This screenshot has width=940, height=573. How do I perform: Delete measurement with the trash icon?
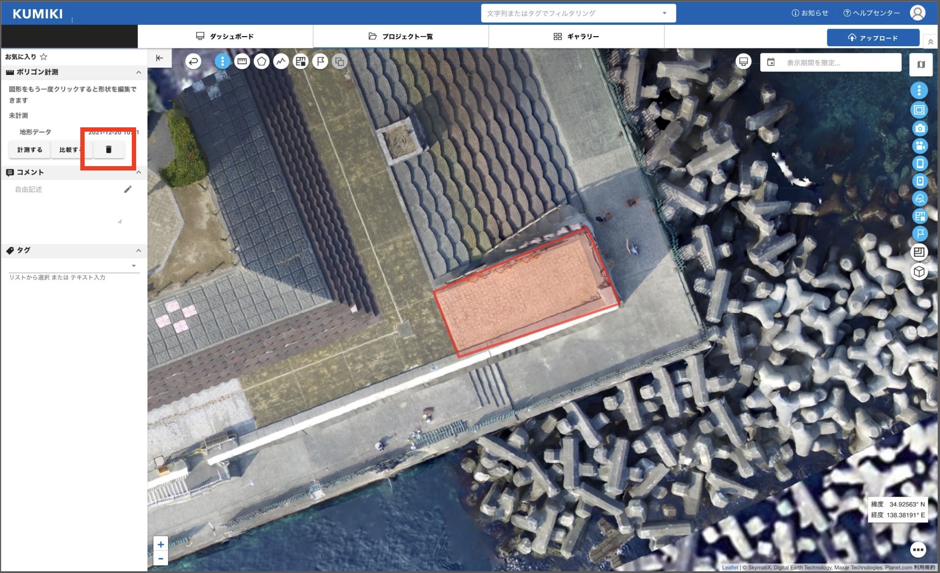pyautogui.click(x=109, y=150)
